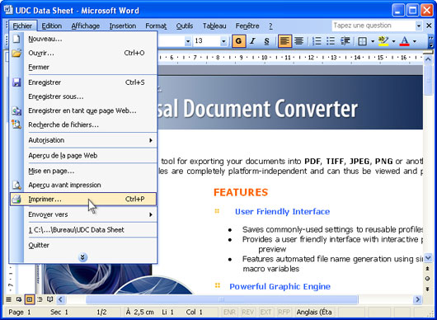Image resolution: width=437 pixels, height=320 pixels.
Task: Open help question history dropdown
Action: [419, 26]
